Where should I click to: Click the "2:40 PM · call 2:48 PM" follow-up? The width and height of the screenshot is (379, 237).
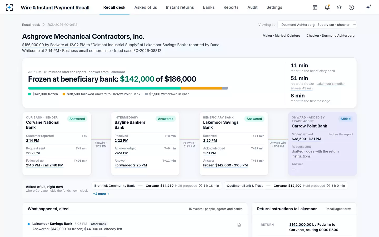click(x=45, y=165)
